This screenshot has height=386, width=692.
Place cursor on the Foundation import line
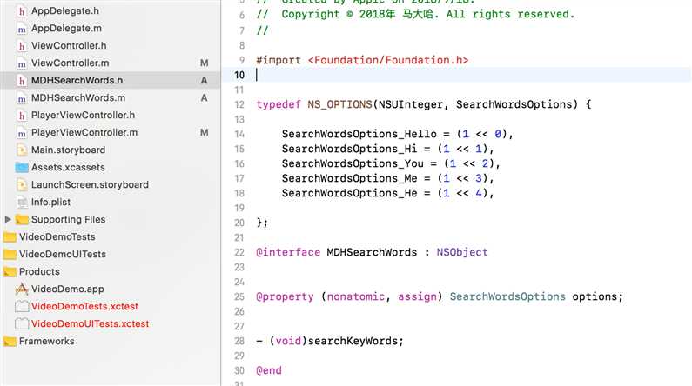tap(362, 60)
